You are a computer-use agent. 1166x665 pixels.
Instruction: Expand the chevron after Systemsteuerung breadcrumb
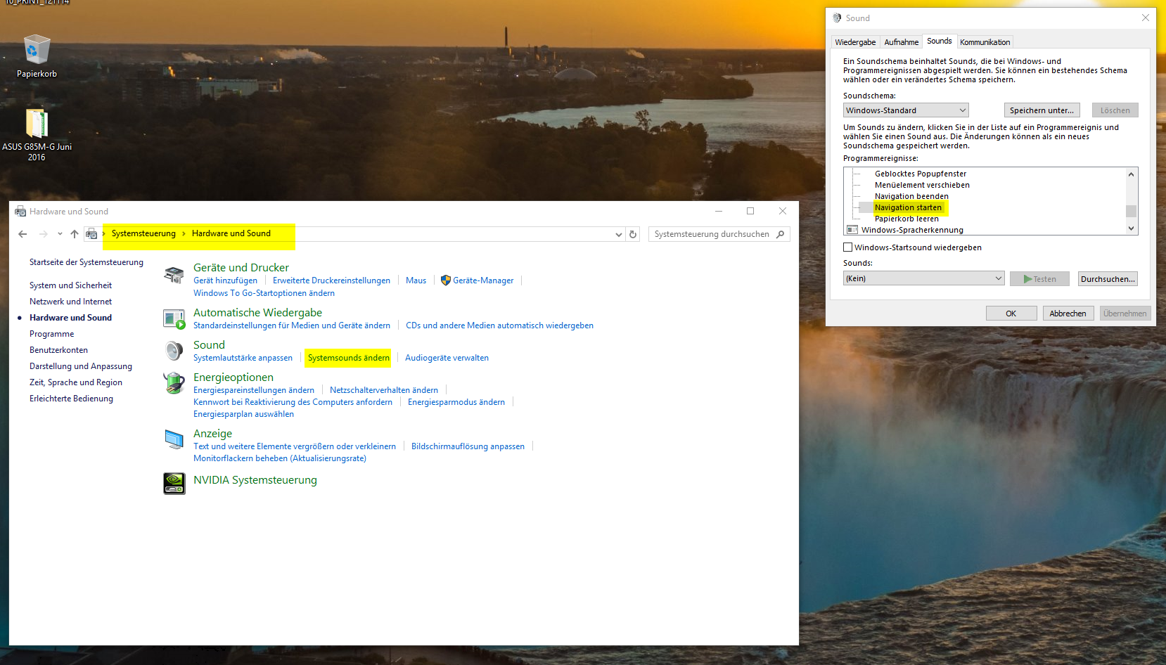(x=184, y=234)
